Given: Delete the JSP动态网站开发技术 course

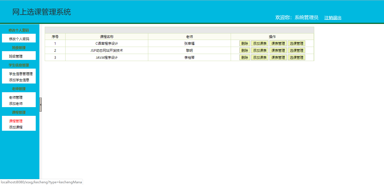Looking at the screenshot, I should pos(245,50).
